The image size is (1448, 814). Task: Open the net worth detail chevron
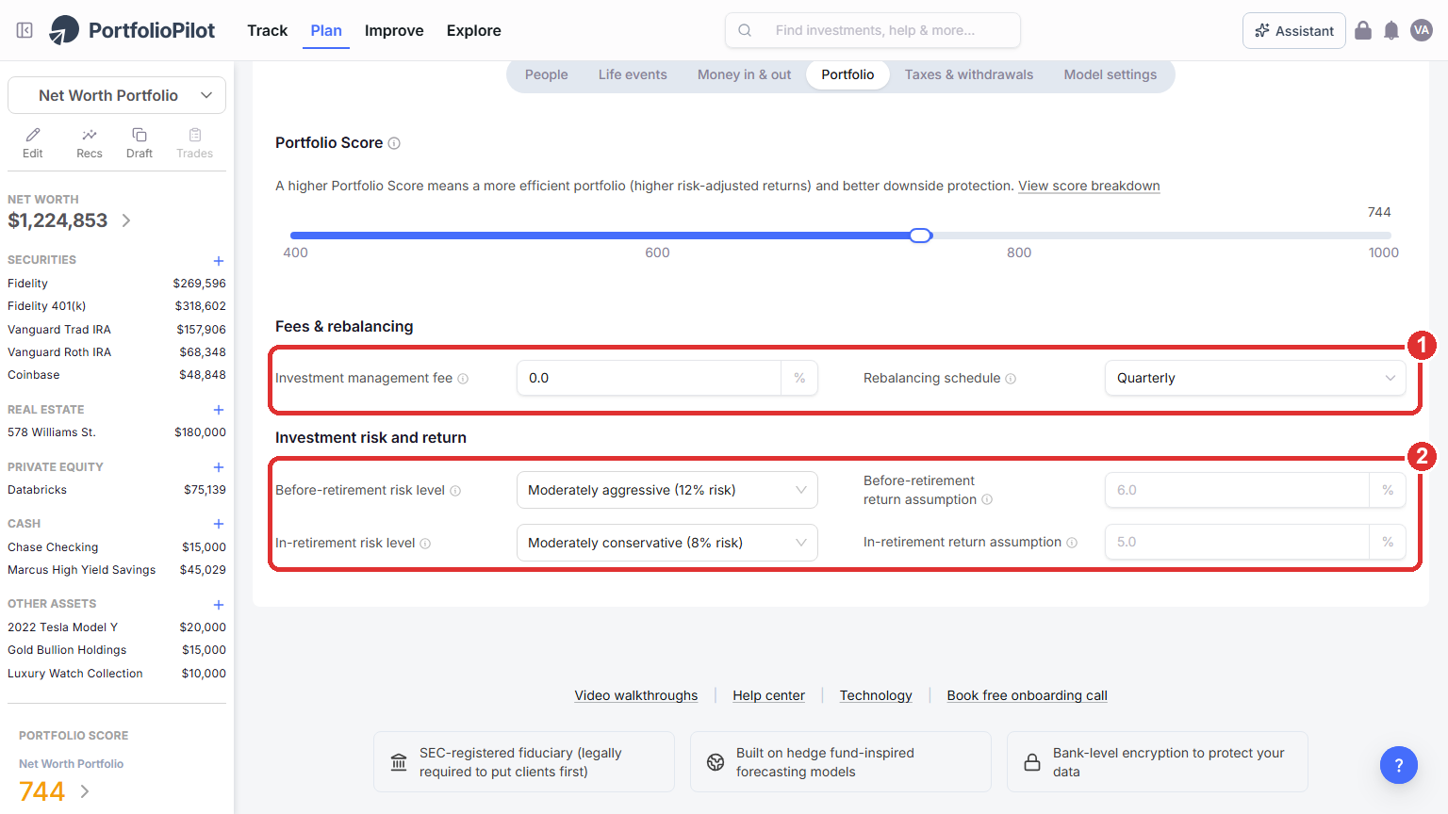(126, 220)
